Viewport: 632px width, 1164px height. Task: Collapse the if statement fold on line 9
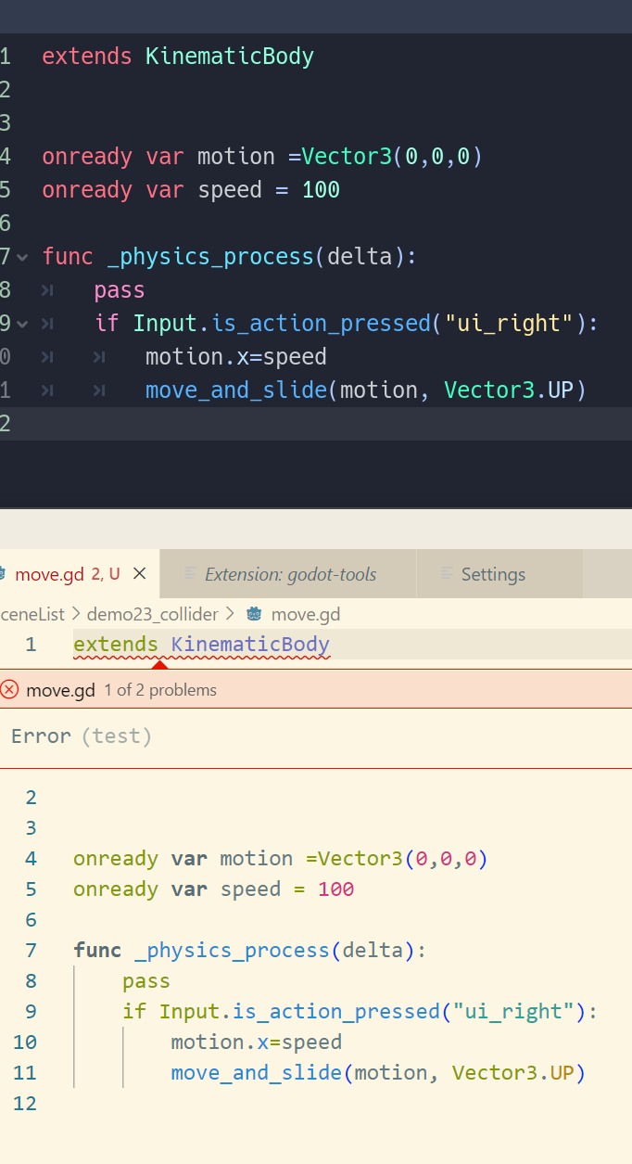21,323
